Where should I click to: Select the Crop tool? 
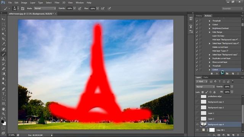tap(3, 39)
